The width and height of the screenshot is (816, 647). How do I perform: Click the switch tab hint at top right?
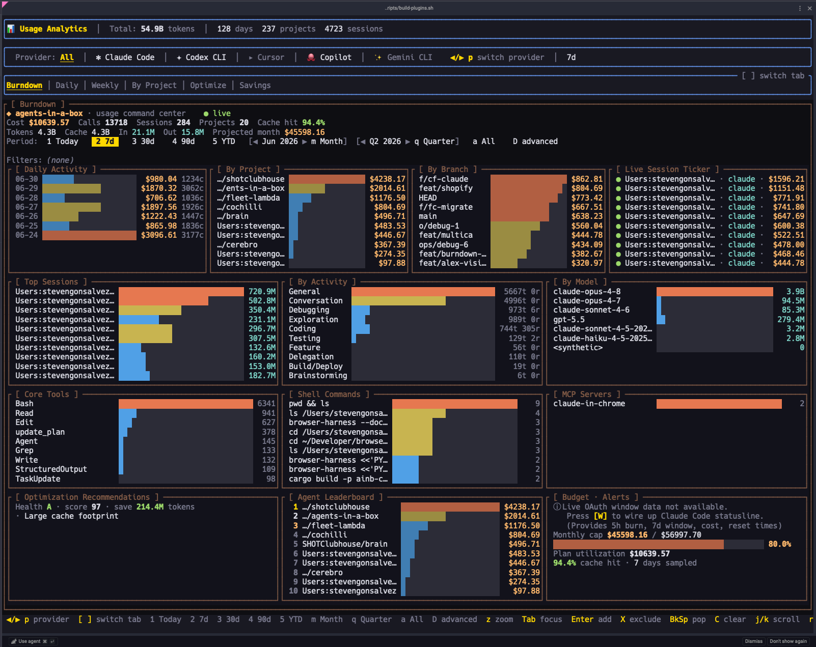(773, 76)
